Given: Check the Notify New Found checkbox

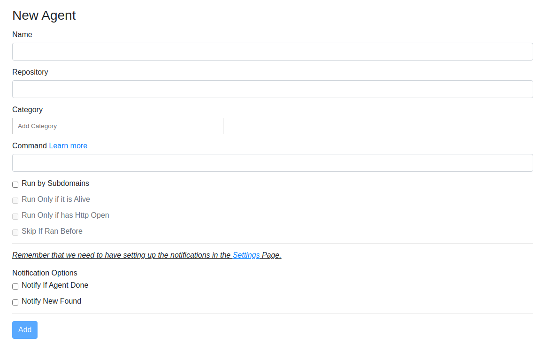Looking at the screenshot, I should coord(15,302).
